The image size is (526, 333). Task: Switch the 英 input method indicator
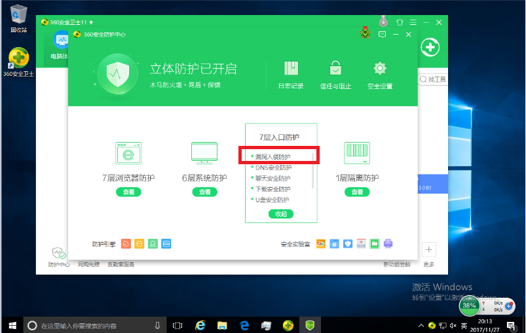coord(464,325)
